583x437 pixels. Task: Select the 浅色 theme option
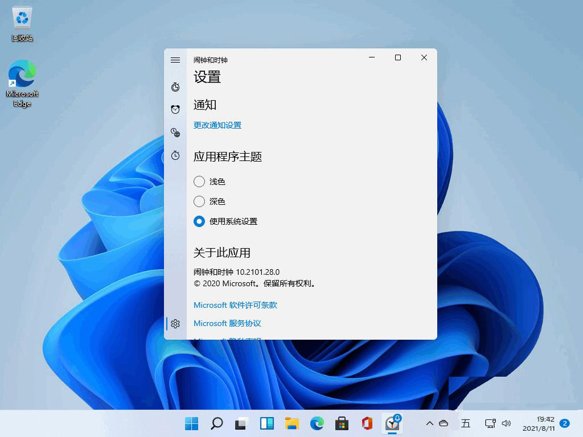[210, 182]
